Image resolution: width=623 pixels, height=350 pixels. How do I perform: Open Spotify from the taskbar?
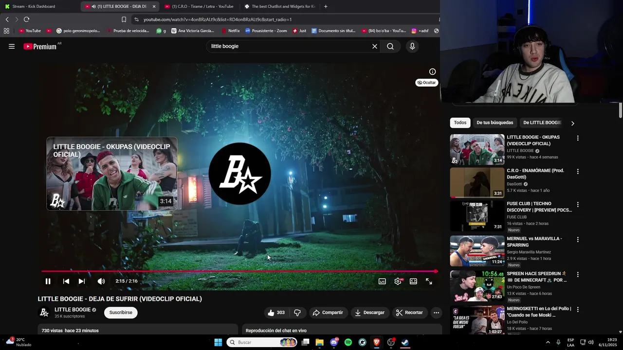tap(348, 342)
